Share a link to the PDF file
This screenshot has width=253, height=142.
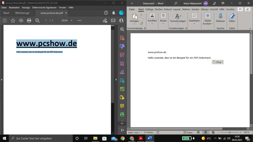pos(105,20)
